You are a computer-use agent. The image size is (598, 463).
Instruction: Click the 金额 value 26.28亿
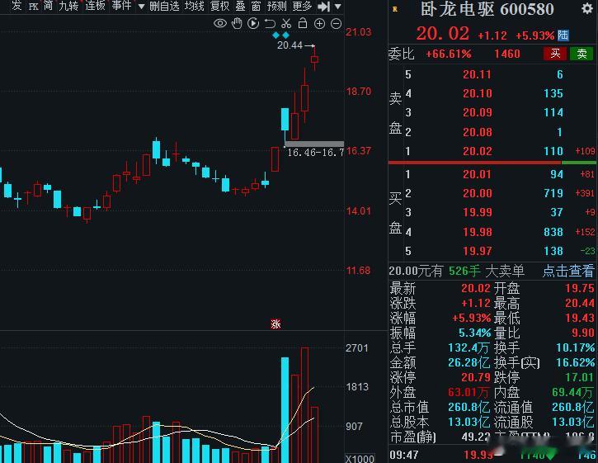coord(469,362)
